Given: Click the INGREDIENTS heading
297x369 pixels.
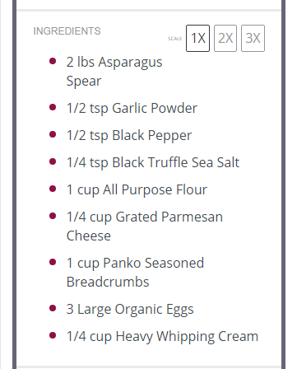Looking at the screenshot, I should pos(67,31).
